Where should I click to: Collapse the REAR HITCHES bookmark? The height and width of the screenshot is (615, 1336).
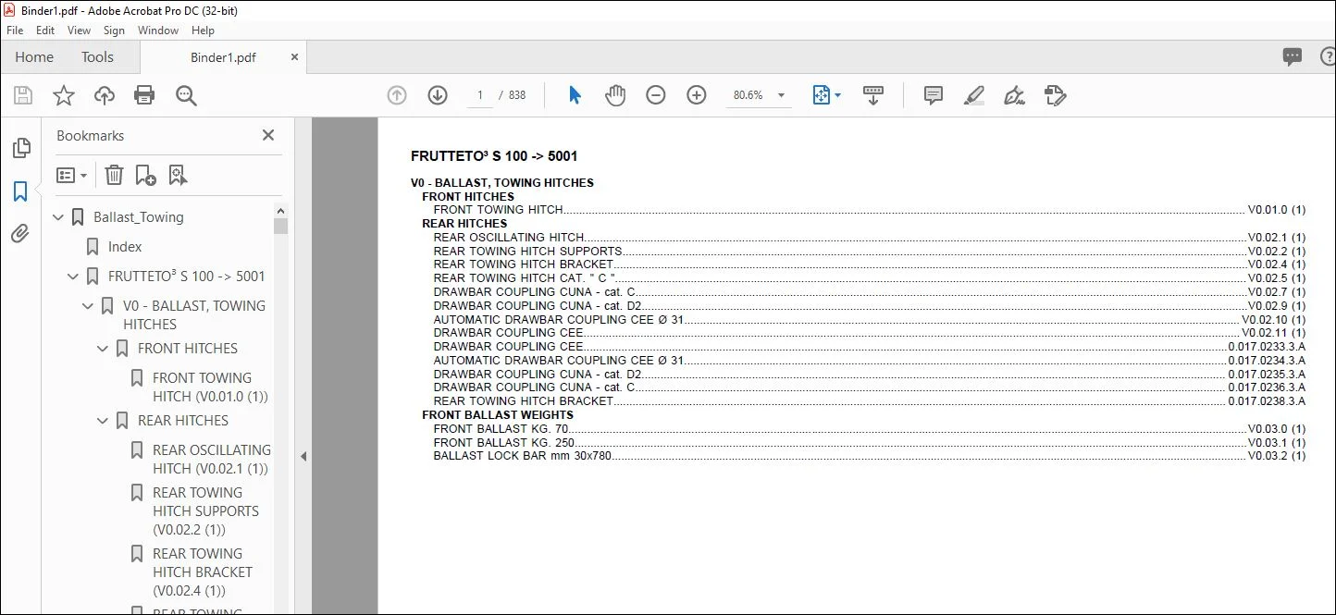point(104,421)
